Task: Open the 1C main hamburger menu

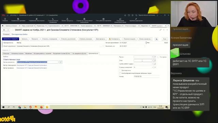Action: pyautogui.click(x=7, y=15)
